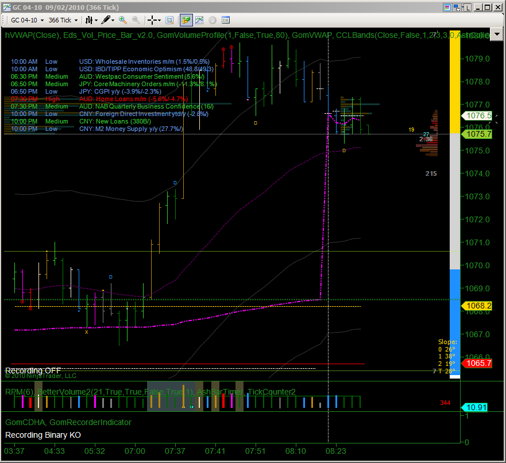Click the GomCDHA, GomRecorderIndicator panel label
This screenshot has width=506, height=463.
coord(68,422)
